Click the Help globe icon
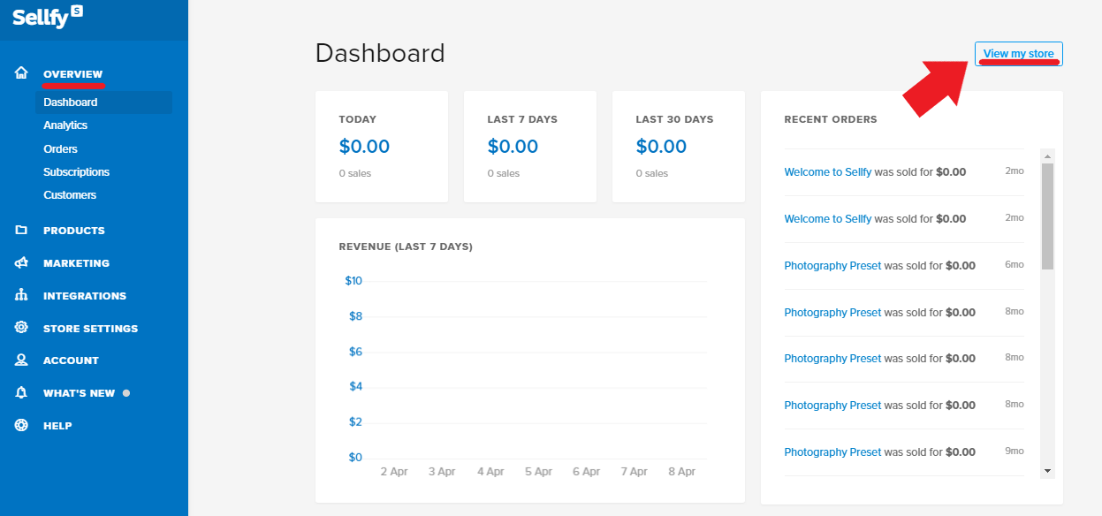This screenshot has width=1102, height=516. 20,425
